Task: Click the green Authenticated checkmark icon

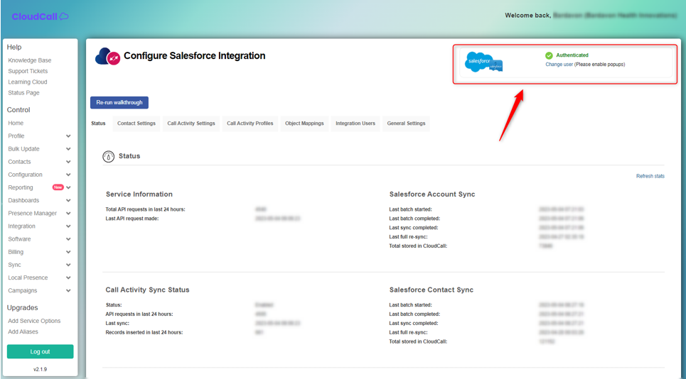Action: pyautogui.click(x=549, y=55)
